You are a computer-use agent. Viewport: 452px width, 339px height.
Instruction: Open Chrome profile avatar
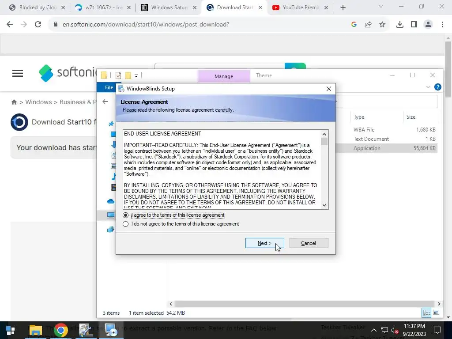click(428, 25)
